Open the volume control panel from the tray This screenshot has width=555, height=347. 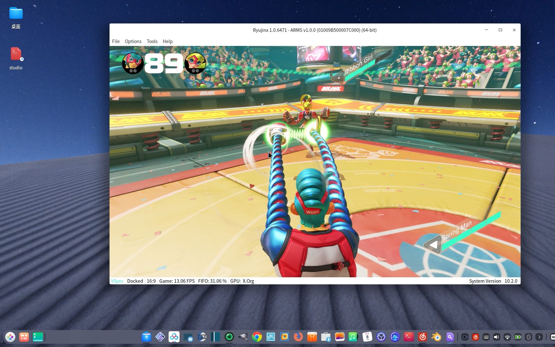tap(497, 337)
